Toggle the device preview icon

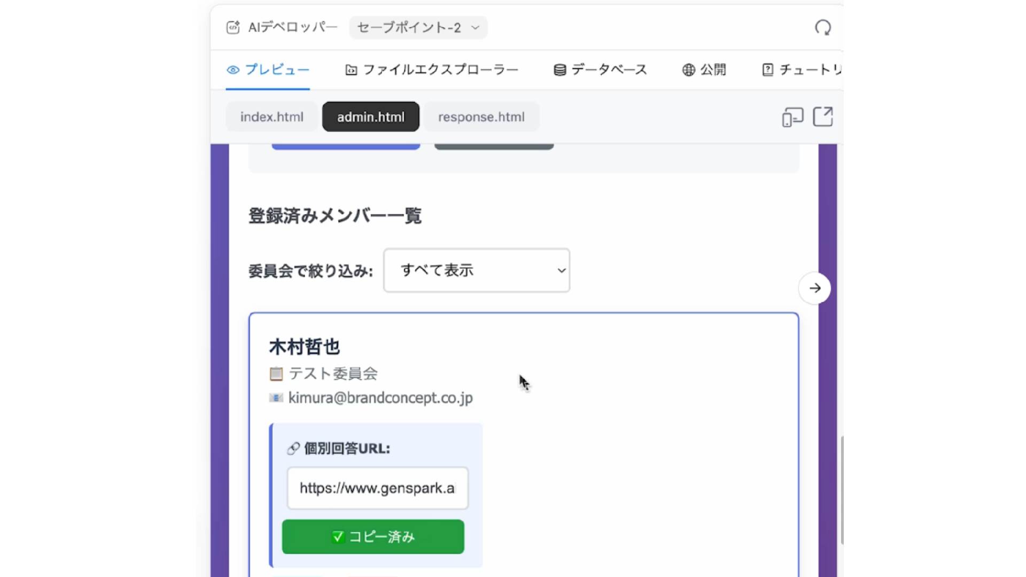pos(792,117)
